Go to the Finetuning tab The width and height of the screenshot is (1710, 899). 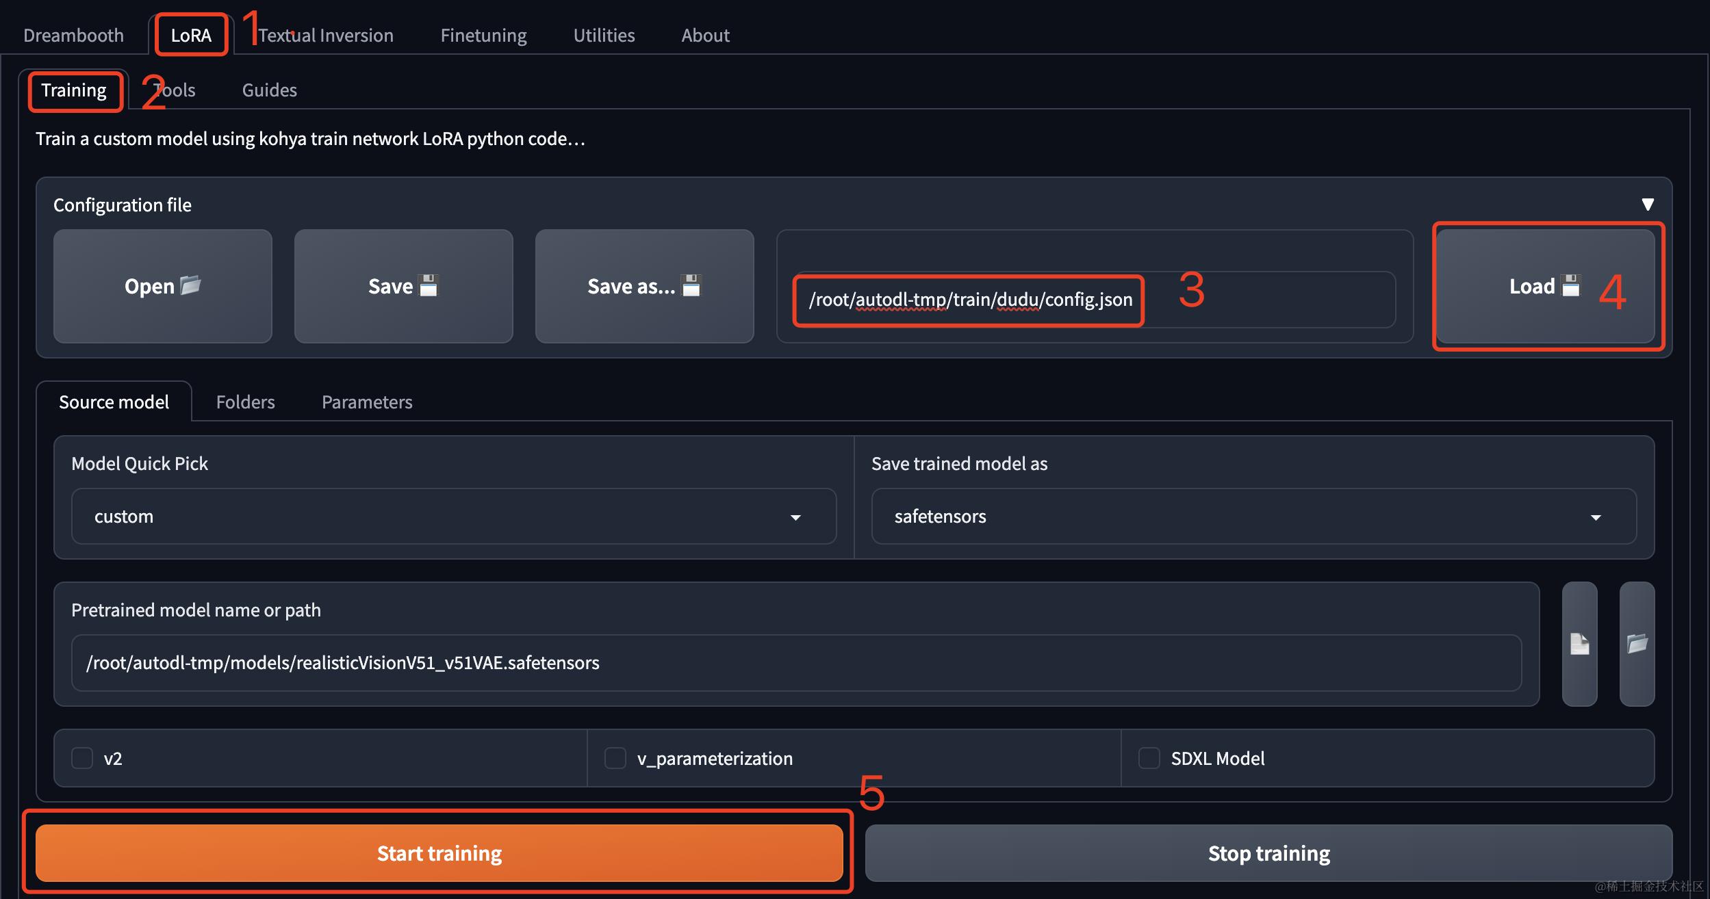pos(483,35)
